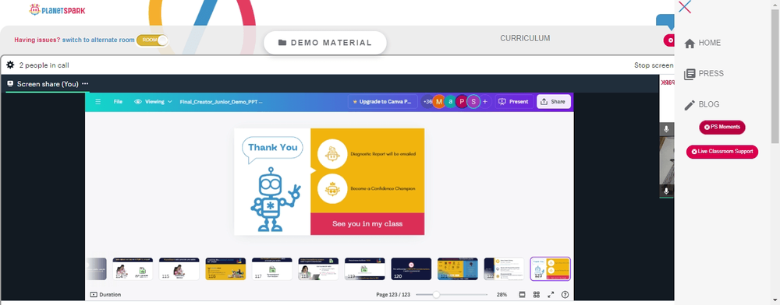
Task: Click the teal 'a' collaborator avatar
Action: tap(451, 102)
